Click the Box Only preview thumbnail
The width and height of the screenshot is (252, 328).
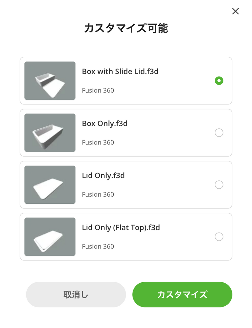(x=50, y=133)
